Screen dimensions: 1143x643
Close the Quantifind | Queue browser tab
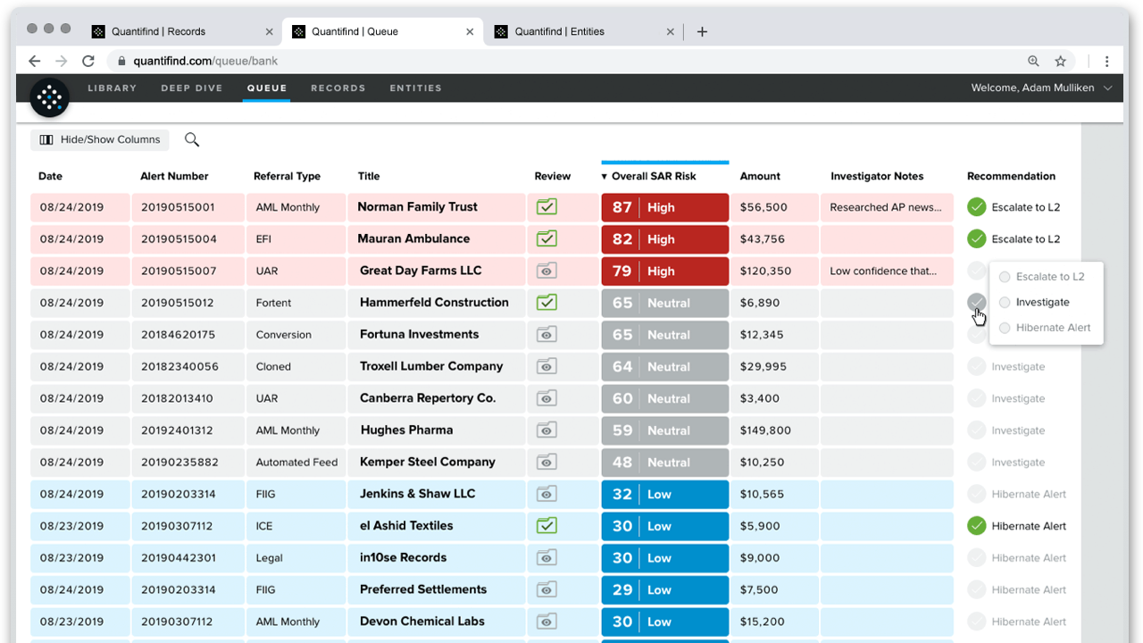tap(470, 31)
